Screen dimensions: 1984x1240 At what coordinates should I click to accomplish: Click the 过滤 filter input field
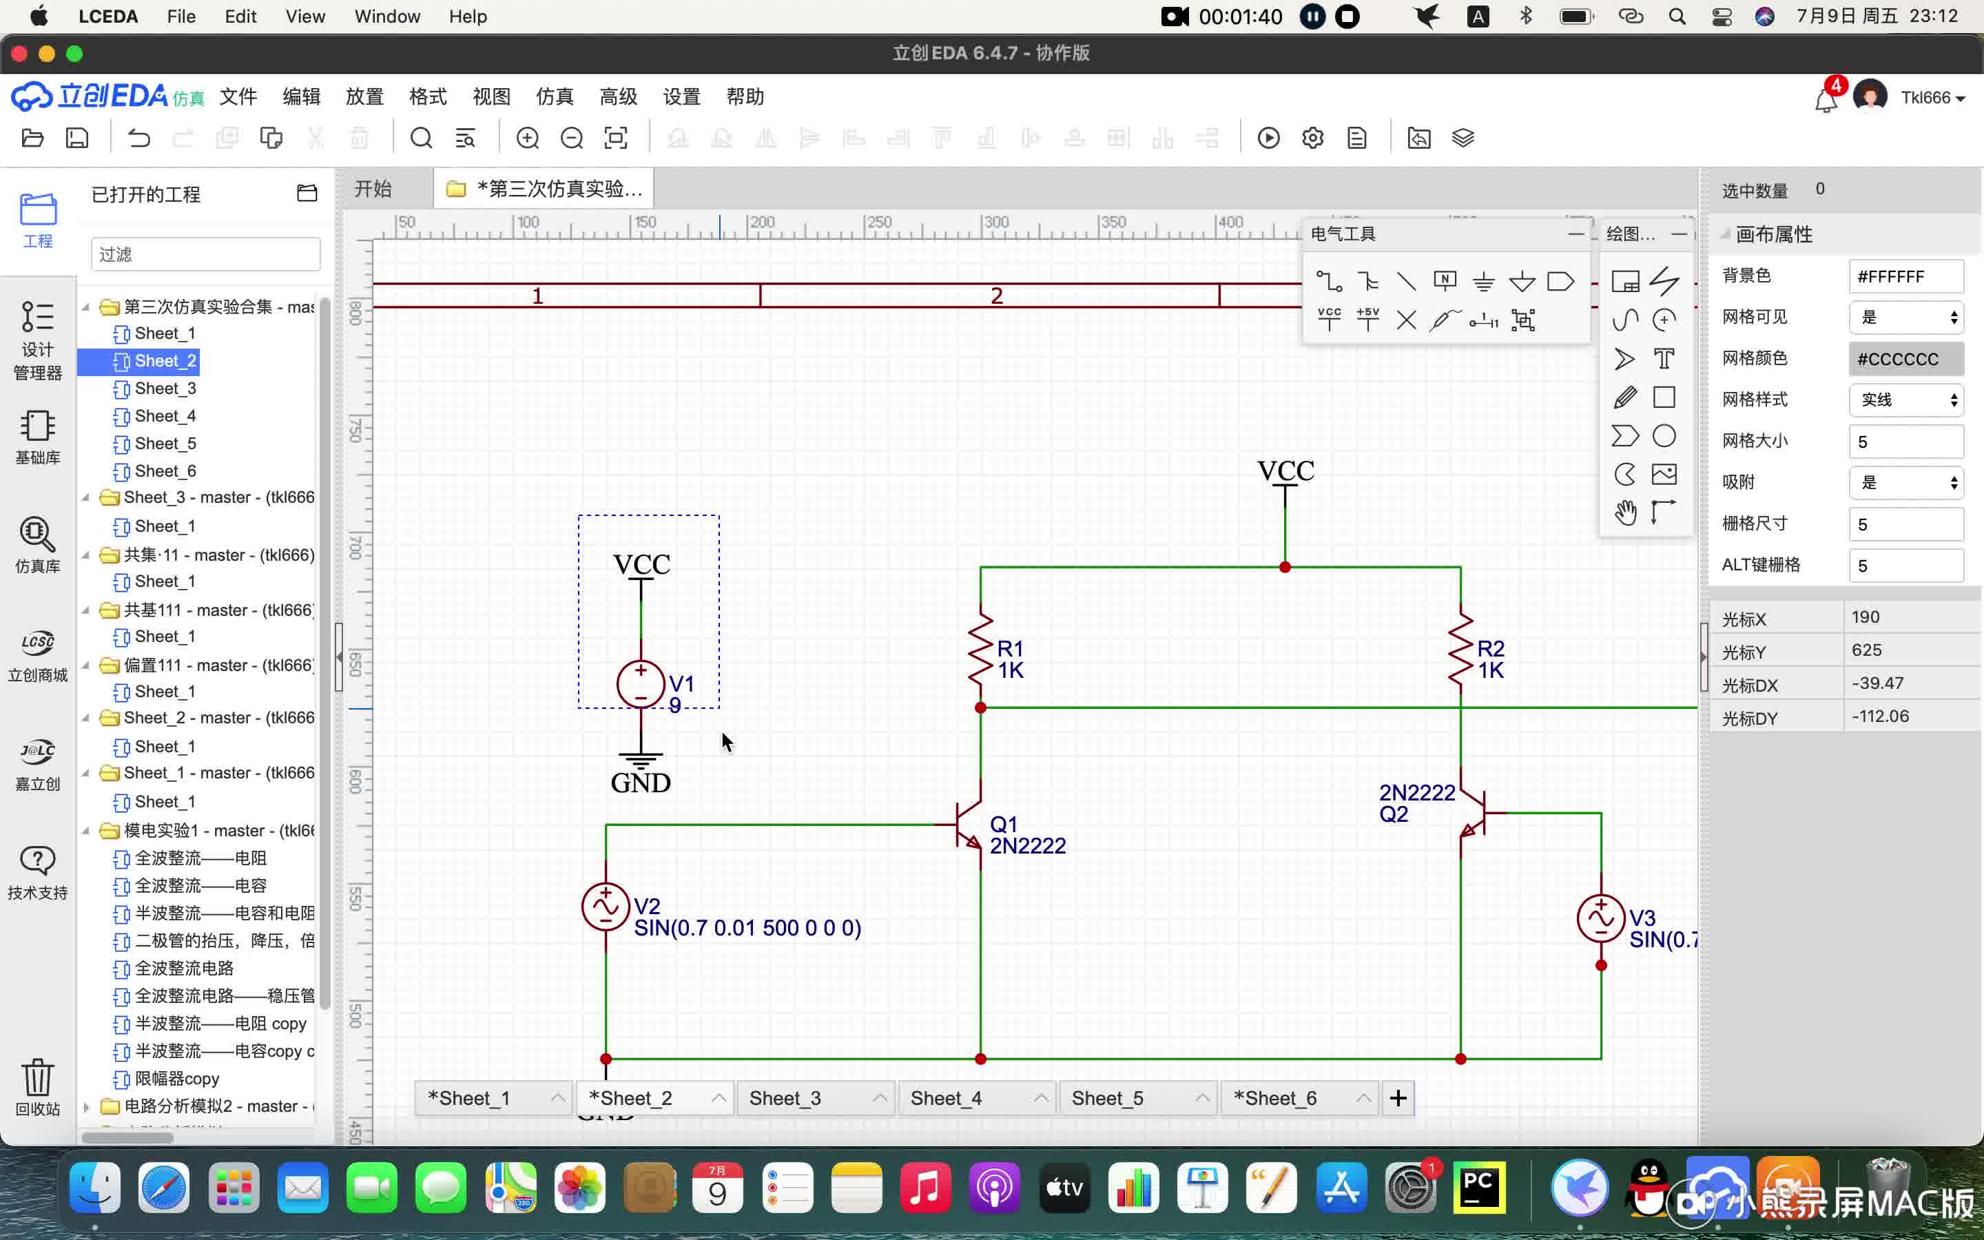(205, 254)
